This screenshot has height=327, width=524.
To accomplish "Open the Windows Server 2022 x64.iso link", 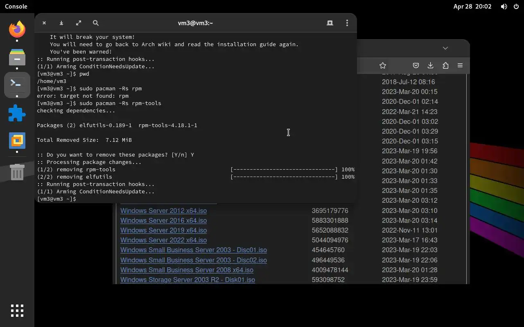I will coord(163,240).
